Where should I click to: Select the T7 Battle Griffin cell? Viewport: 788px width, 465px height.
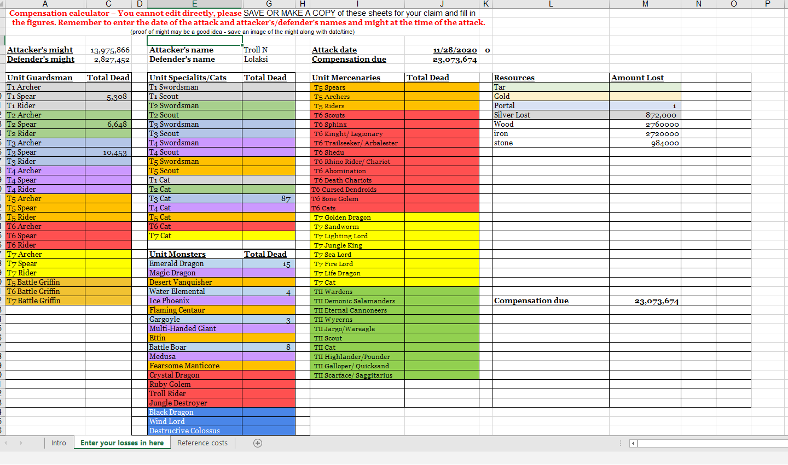pos(45,301)
